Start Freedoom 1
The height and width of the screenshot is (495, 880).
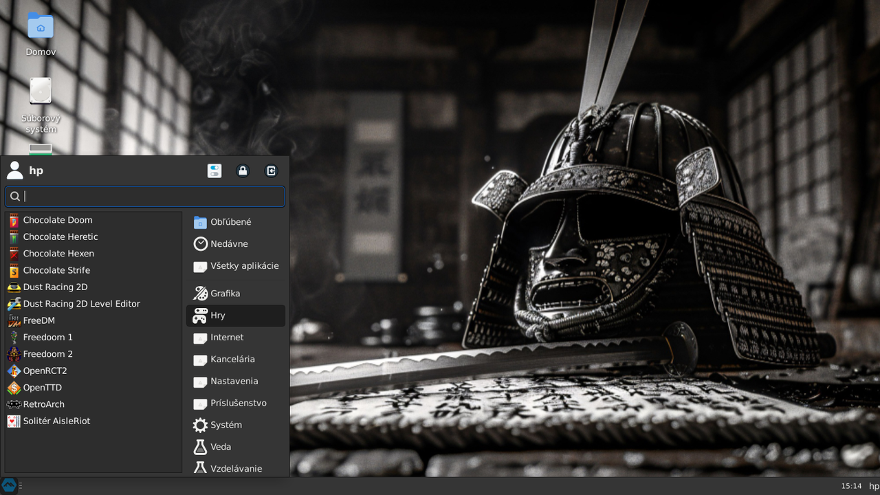click(93, 337)
